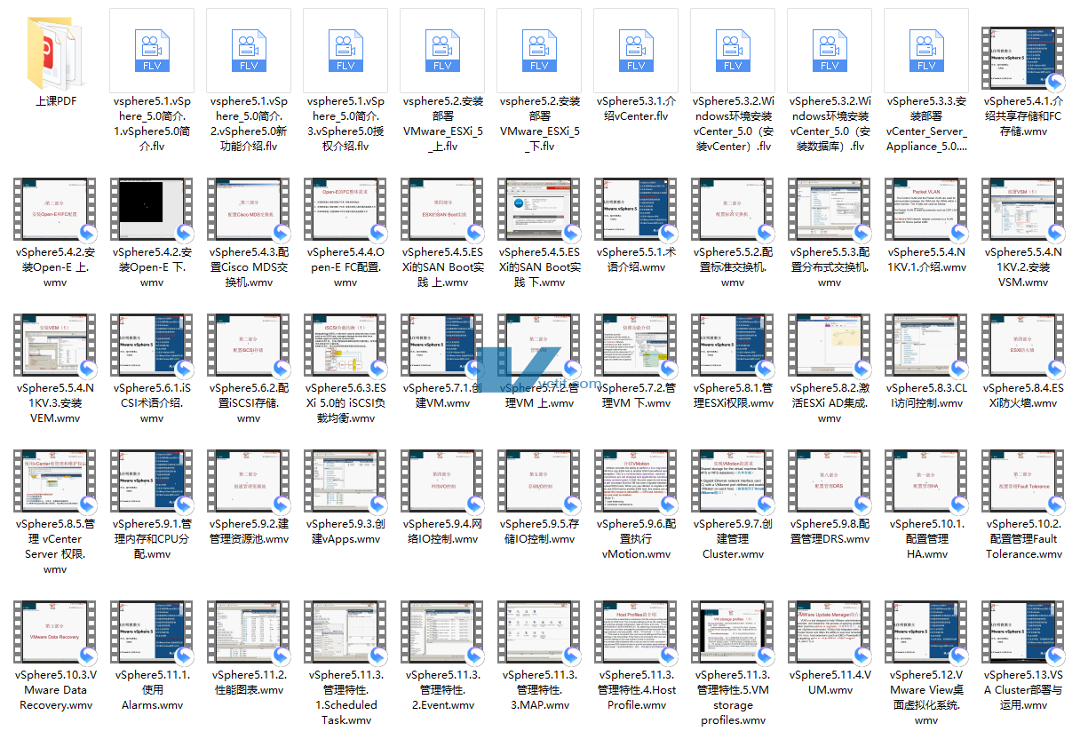The height and width of the screenshot is (739, 1080).
Task: Select vsphere5.1.vSphere5.0简介.flv file icon
Action: pos(152,50)
